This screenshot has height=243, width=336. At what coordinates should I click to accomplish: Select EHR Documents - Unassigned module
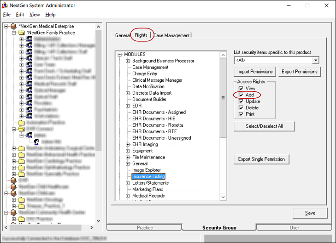point(162,138)
